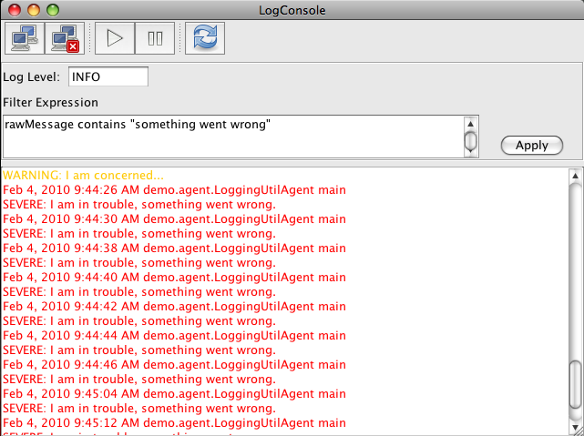Click the blue refresh arrows icon

coord(205,38)
